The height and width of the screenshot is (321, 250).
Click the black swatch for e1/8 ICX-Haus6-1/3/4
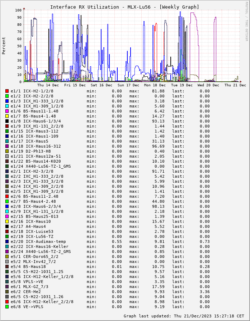pos(7,121)
